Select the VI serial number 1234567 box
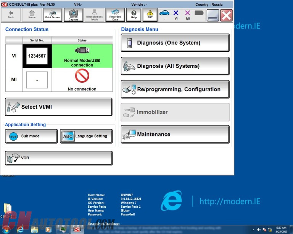The height and width of the screenshot is (234, 293). coord(37,56)
